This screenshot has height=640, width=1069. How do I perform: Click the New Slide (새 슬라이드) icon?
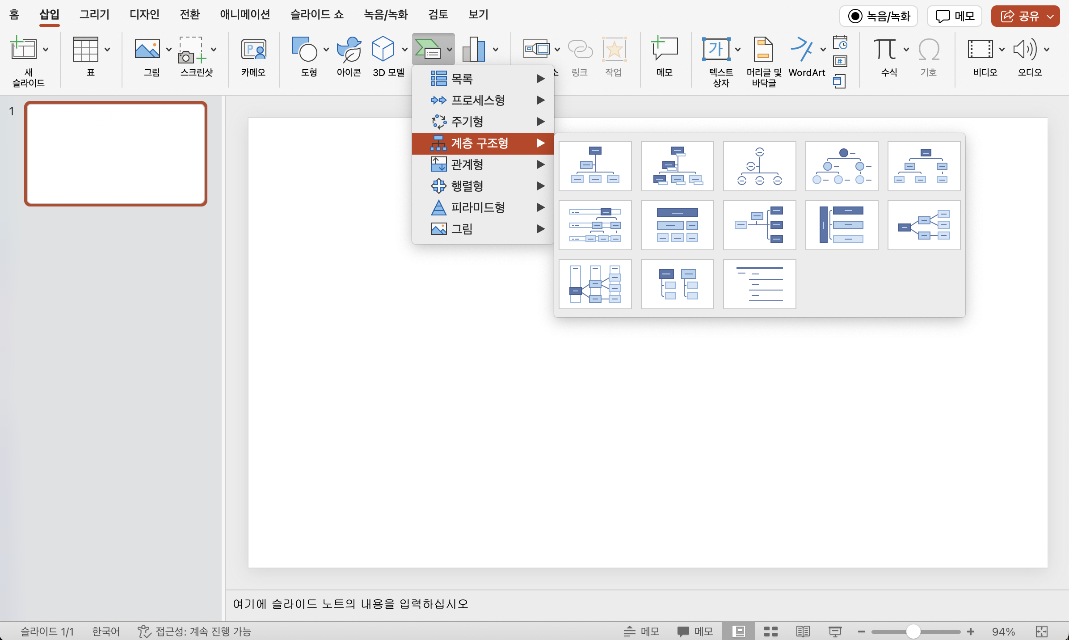[x=23, y=48]
